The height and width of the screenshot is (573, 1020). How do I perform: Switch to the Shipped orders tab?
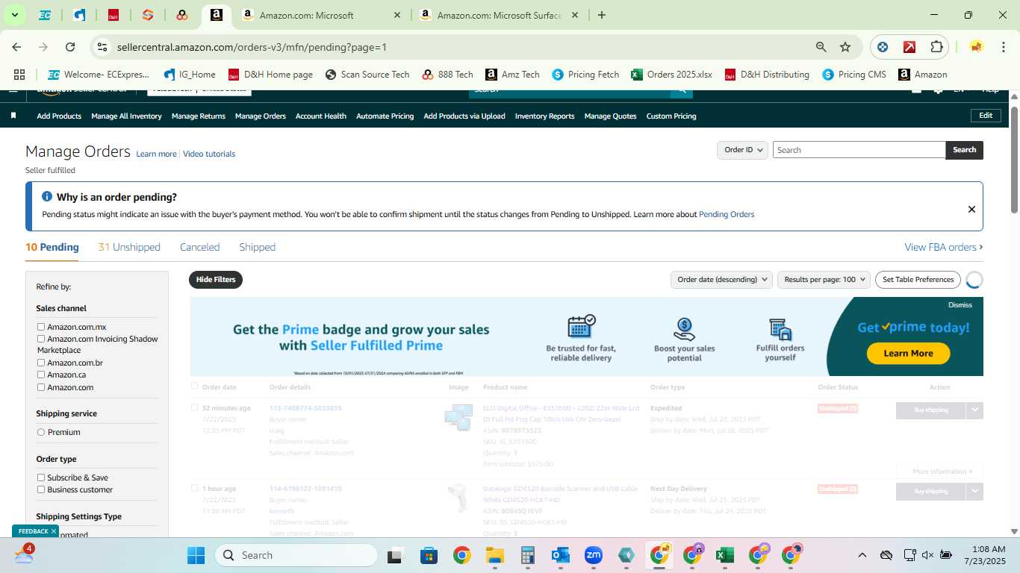(257, 247)
